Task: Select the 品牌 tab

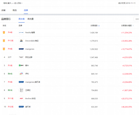Action: (26, 10)
